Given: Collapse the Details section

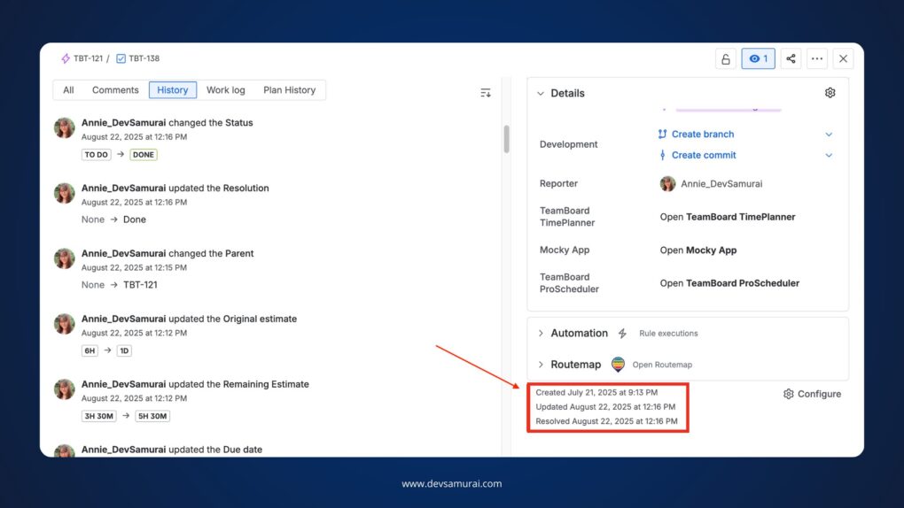Looking at the screenshot, I should 541,93.
